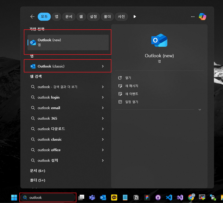Expand more actions with down chevron
The width and height of the screenshot is (223, 203).
point(200,110)
